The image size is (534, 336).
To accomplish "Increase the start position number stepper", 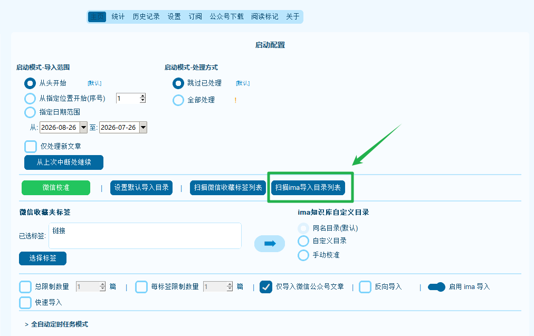I will click(142, 95).
